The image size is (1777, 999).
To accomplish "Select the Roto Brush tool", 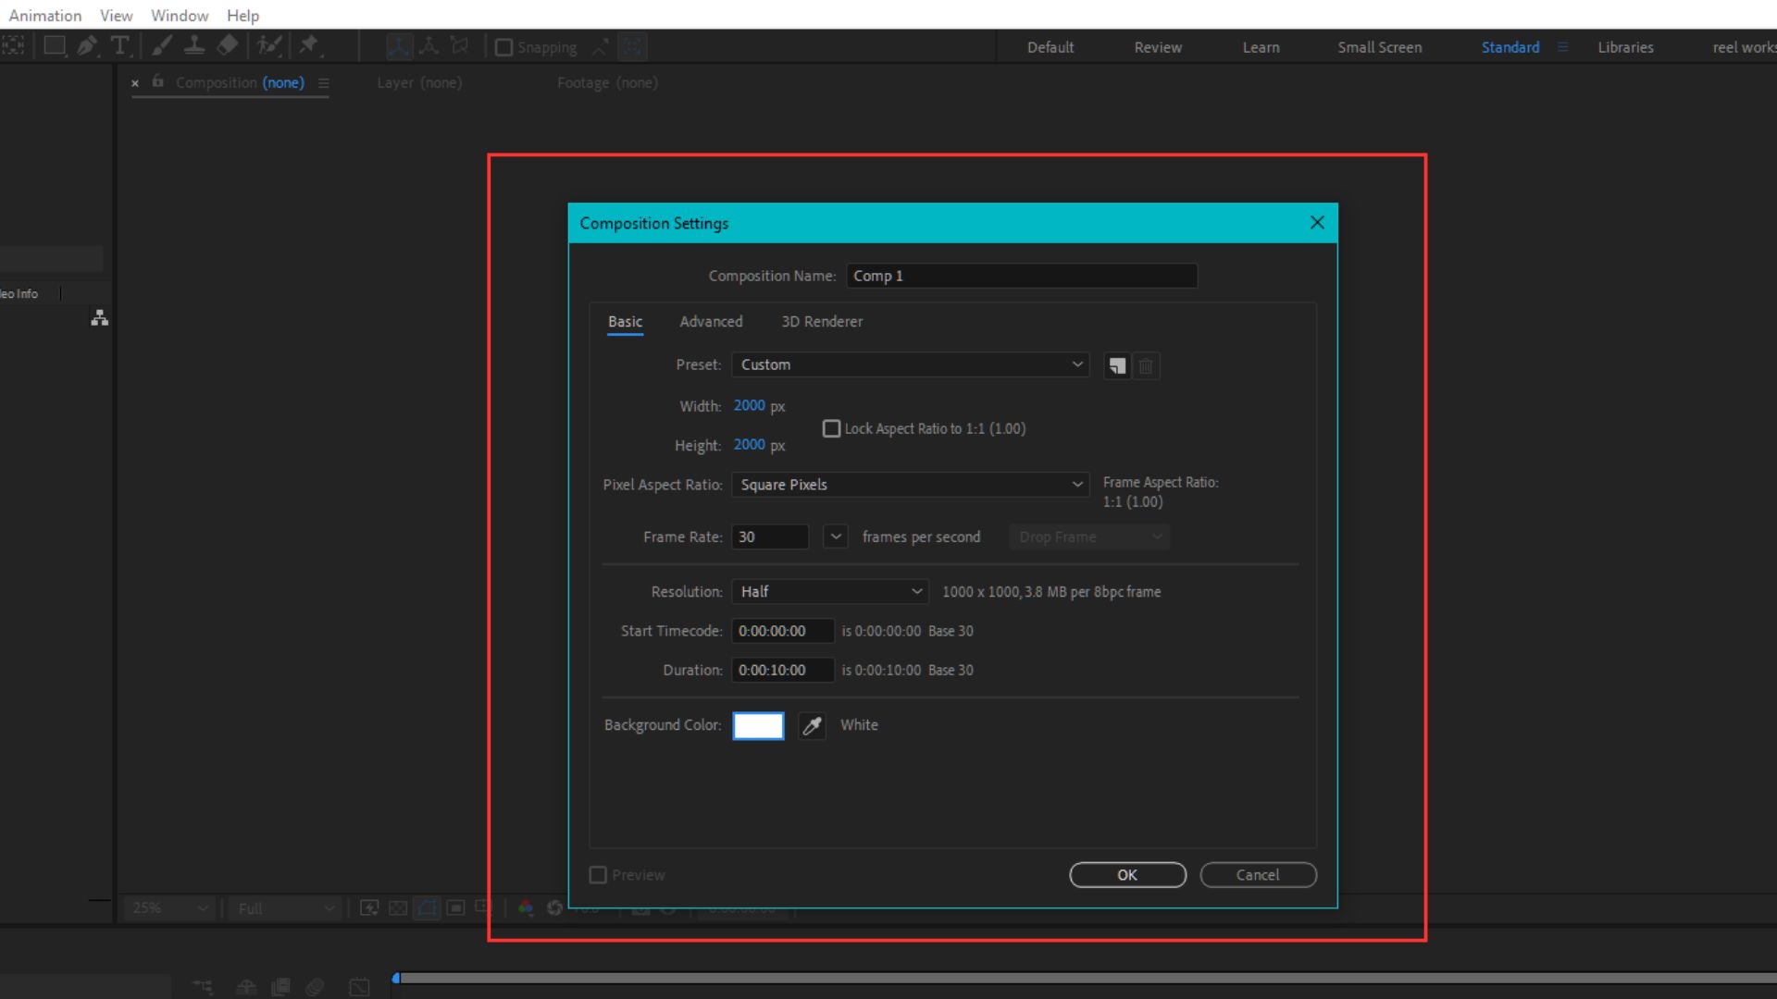I will click(270, 45).
